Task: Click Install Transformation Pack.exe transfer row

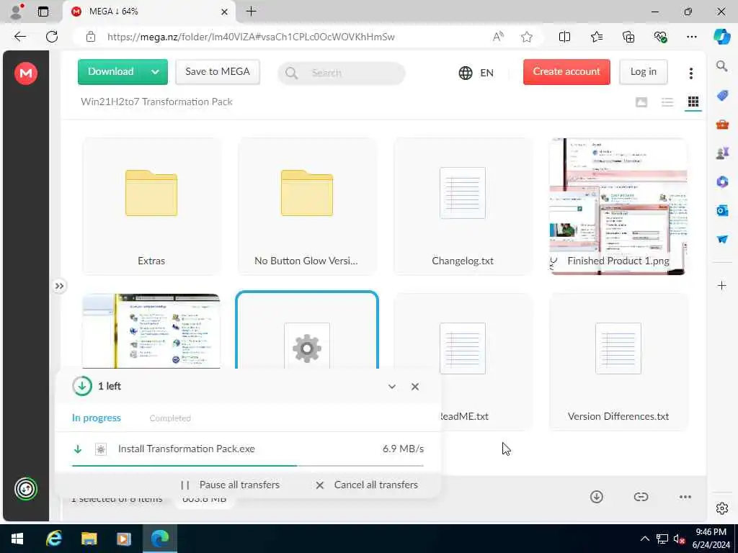Action: point(248,449)
